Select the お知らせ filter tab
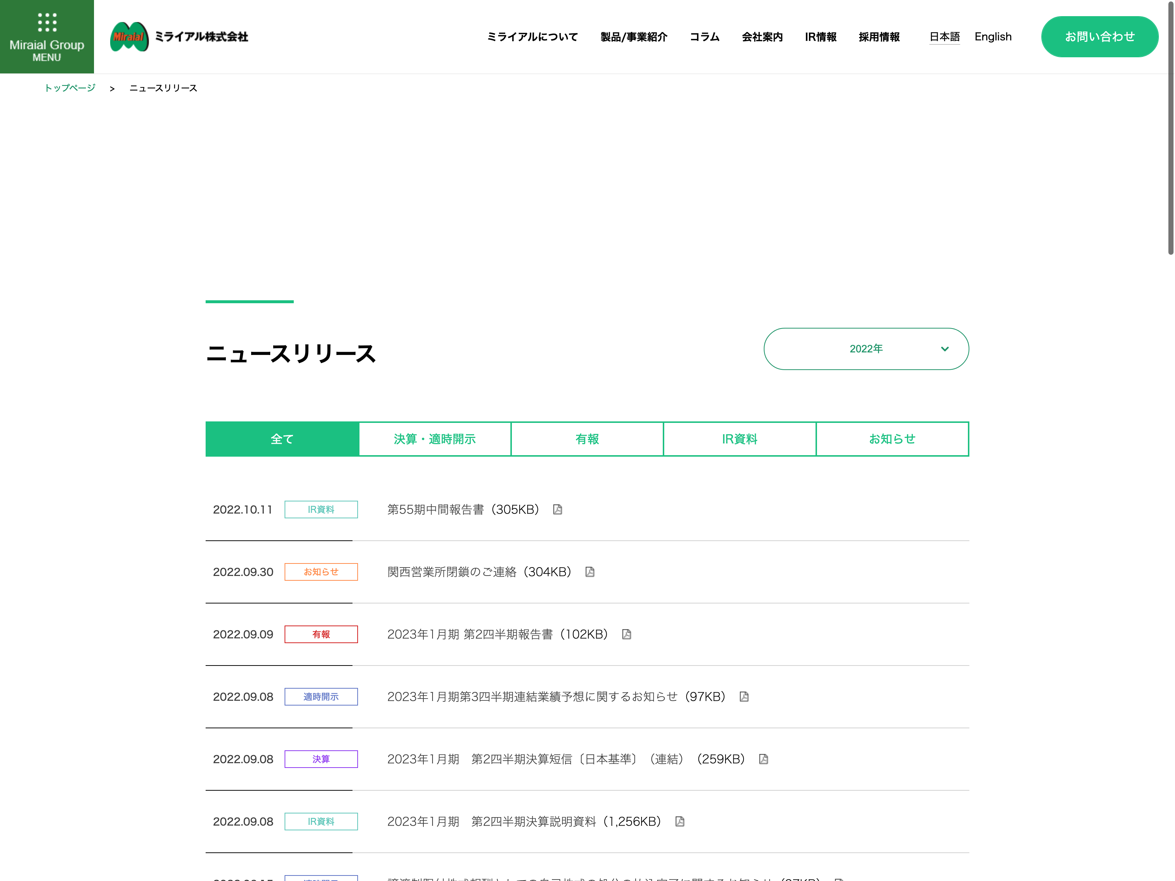The width and height of the screenshot is (1175, 881). coord(892,439)
